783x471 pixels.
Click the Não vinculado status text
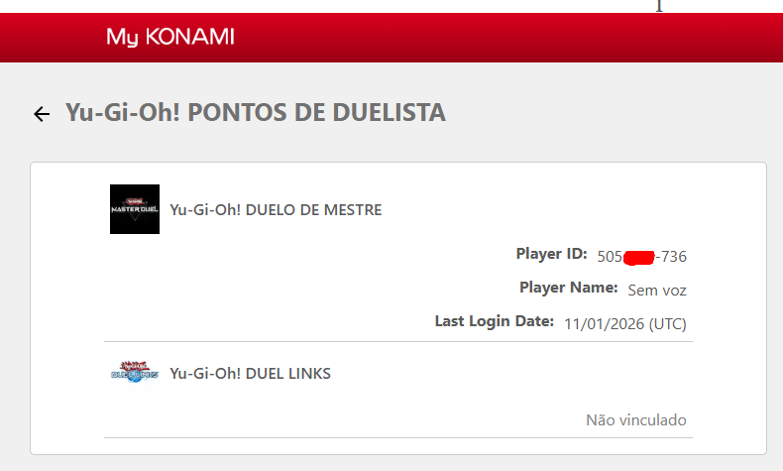coord(636,420)
